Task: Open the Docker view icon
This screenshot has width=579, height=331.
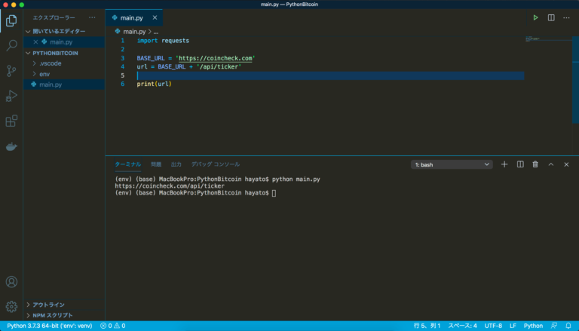Action: 11,147
